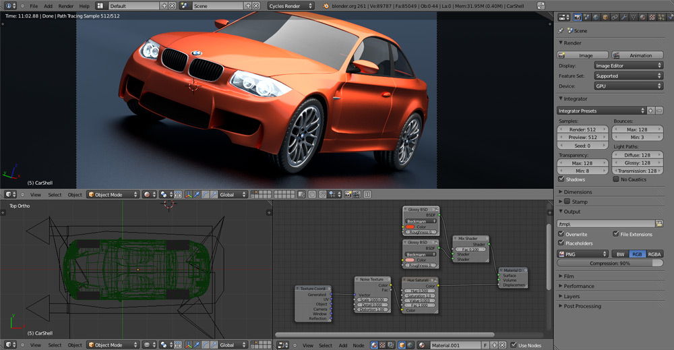The width and height of the screenshot is (674, 350).
Task: Enable the No Caustics checkbox
Action: [616, 179]
